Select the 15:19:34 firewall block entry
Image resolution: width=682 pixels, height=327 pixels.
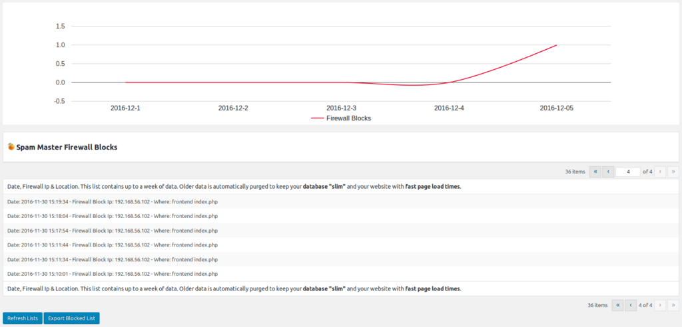click(x=112, y=201)
